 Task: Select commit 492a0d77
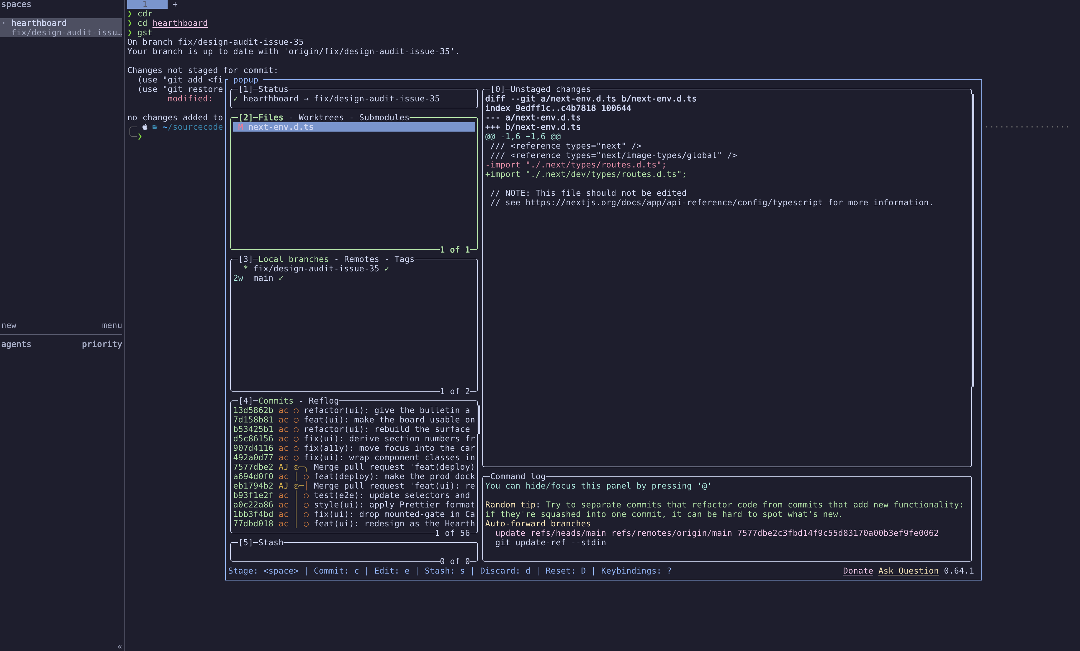click(354, 457)
